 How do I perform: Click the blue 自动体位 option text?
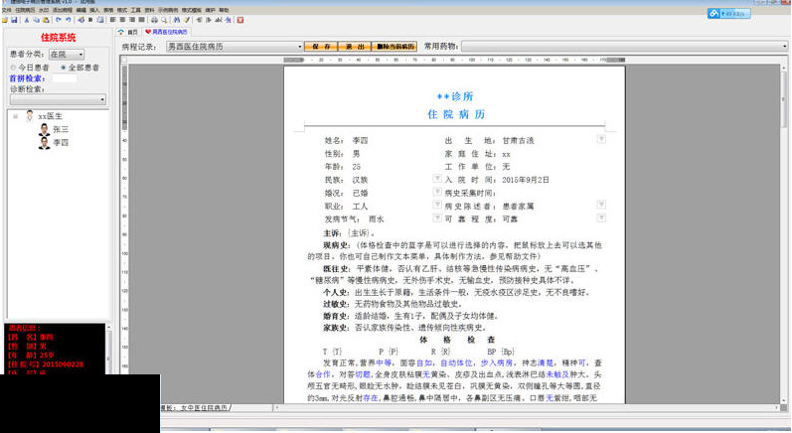(455, 362)
